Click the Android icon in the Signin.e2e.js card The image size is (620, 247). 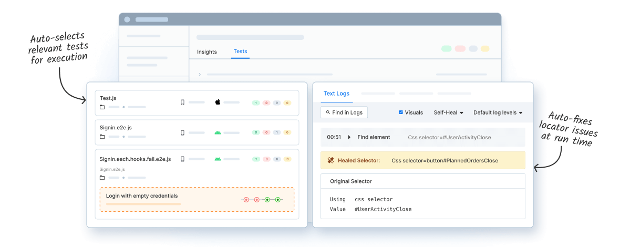click(218, 133)
